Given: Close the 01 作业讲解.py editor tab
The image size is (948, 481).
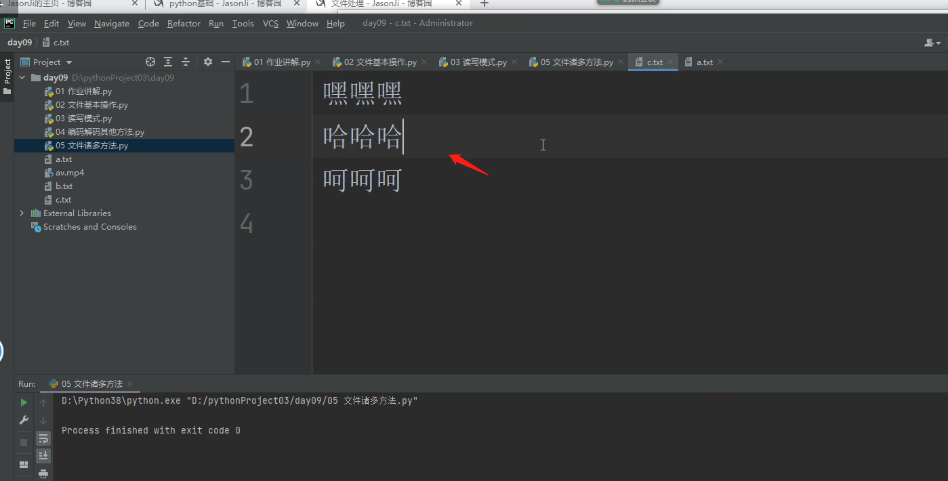Looking at the screenshot, I should click(318, 62).
